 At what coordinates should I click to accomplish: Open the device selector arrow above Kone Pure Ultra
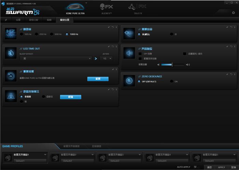[x=86, y=3]
